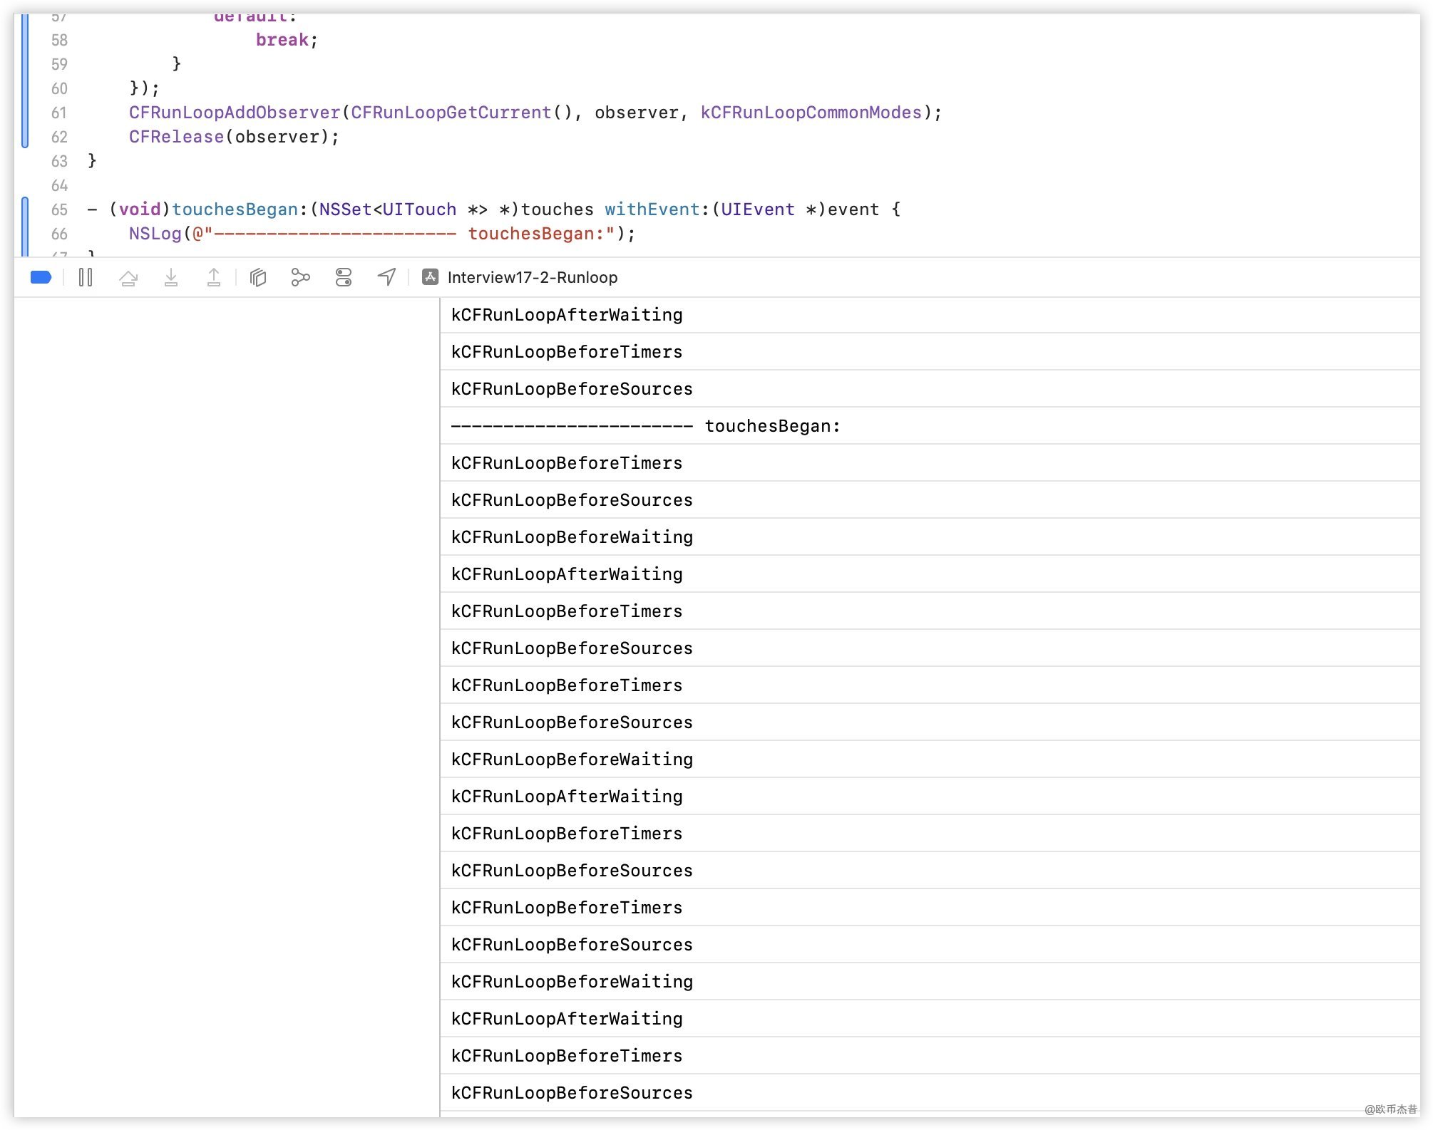Open the Debug View Hierarchy
Image resolution: width=1433 pixels, height=1130 pixels.
pos(258,277)
